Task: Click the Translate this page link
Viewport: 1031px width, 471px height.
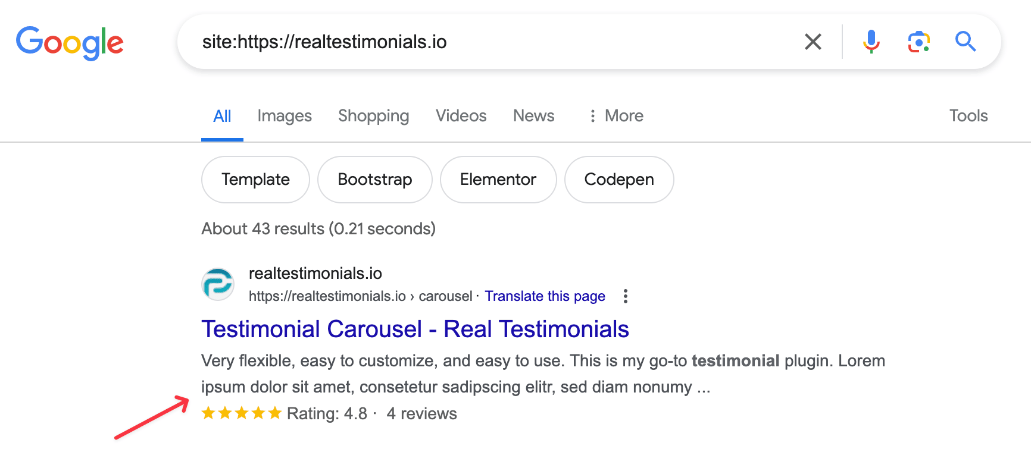Action: [x=545, y=296]
